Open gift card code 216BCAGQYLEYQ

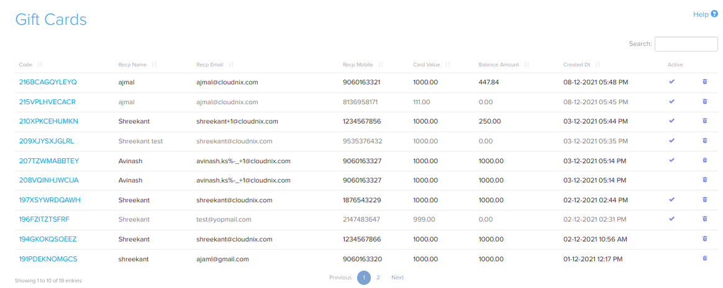pos(48,82)
